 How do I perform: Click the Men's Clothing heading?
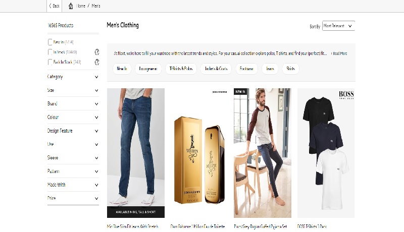click(x=123, y=25)
